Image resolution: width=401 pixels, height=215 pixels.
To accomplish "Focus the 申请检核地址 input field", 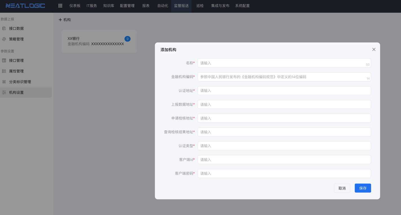I will coord(284,118).
